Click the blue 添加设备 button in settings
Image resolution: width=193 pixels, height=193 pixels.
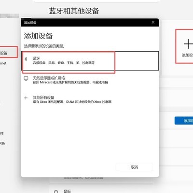[184, 121]
